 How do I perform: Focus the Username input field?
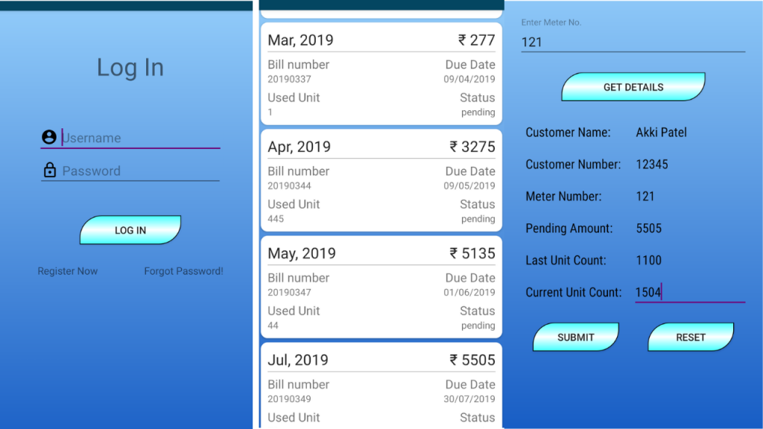click(x=140, y=138)
